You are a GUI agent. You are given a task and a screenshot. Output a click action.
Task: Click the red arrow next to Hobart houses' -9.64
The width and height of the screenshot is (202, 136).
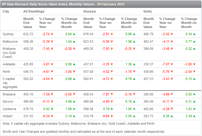point(112,116)
